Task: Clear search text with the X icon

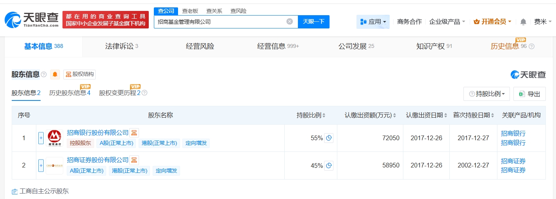Action: (289, 22)
